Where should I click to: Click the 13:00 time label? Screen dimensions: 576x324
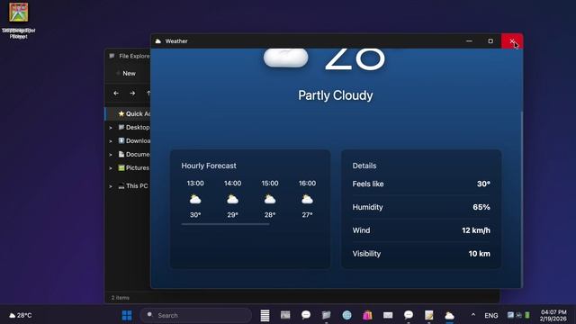195,183
